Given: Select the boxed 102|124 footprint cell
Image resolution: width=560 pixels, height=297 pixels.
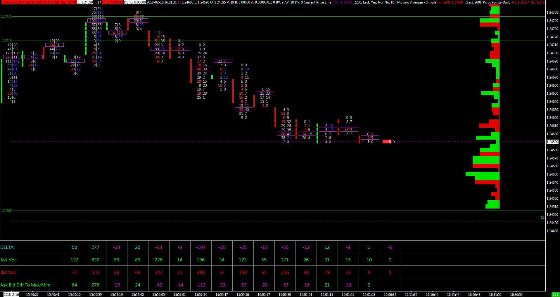Looking at the screenshot, I should pos(97,21).
